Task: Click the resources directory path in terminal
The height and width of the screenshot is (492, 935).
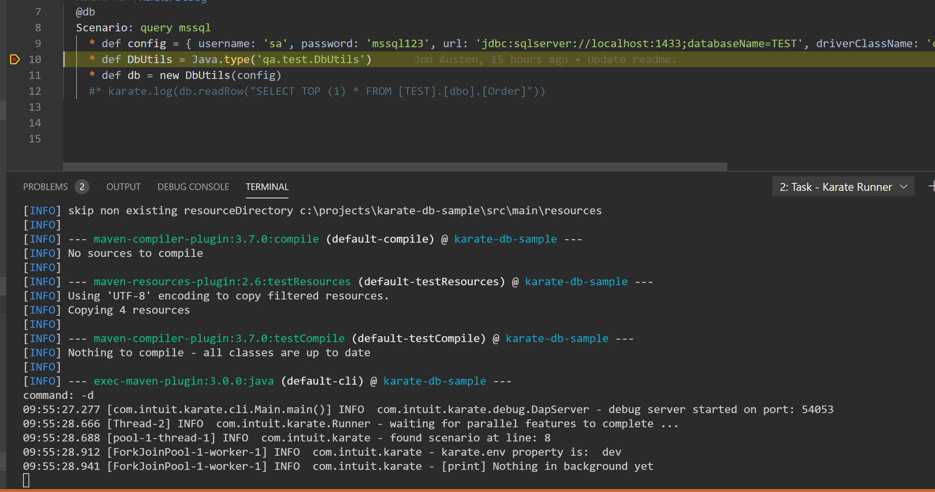Action: 450,211
